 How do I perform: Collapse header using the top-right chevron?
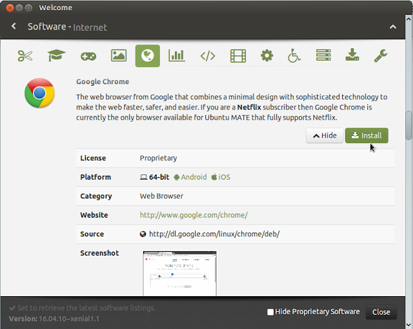pyautogui.click(x=393, y=27)
